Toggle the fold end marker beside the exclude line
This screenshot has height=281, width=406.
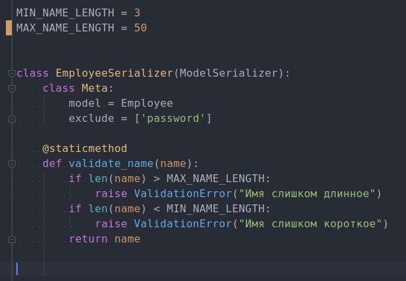[12, 119]
